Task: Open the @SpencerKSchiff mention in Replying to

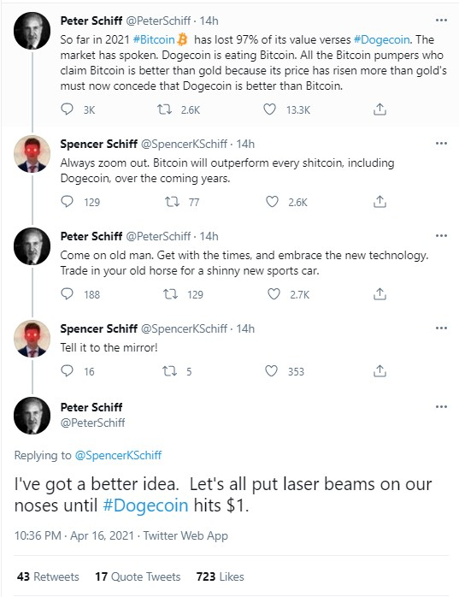Action: point(118,455)
